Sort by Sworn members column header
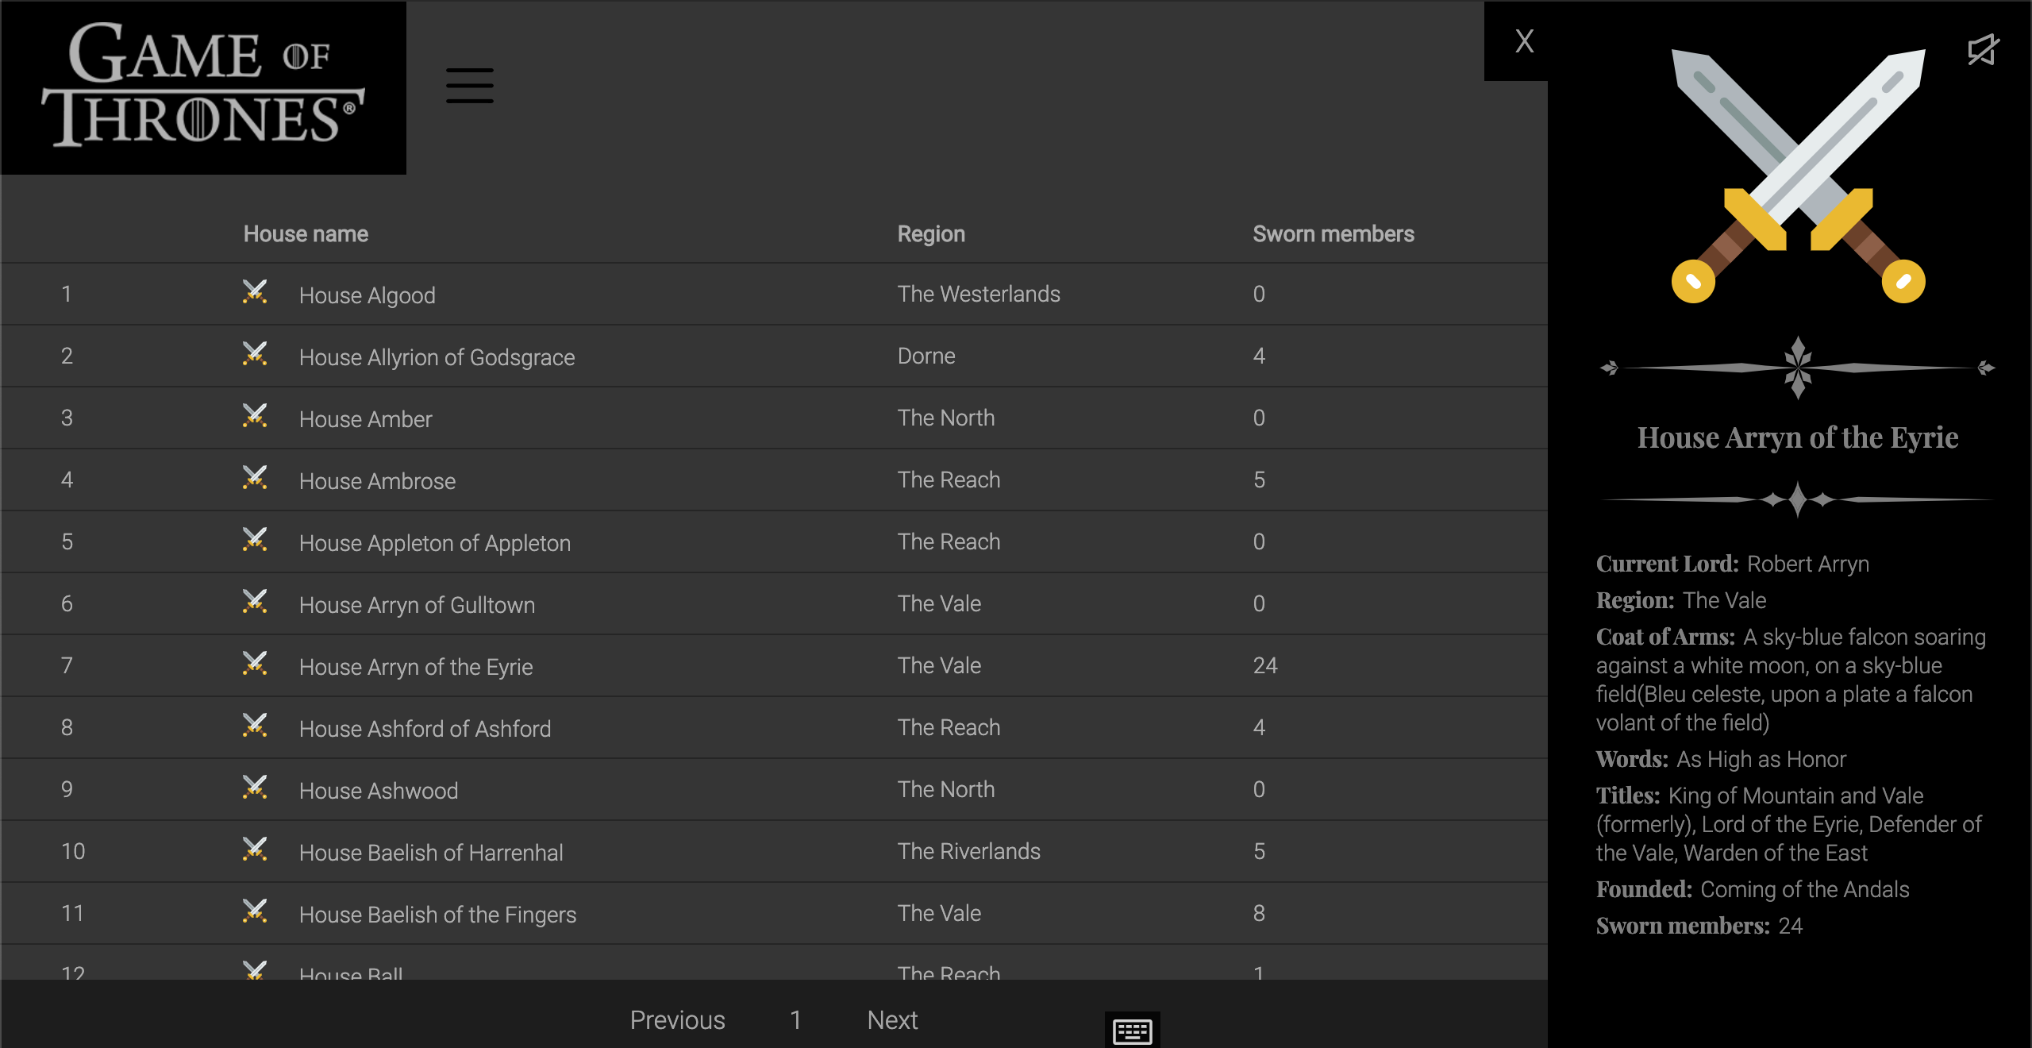This screenshot has width=2032, height=1048. coord(1333,234)
